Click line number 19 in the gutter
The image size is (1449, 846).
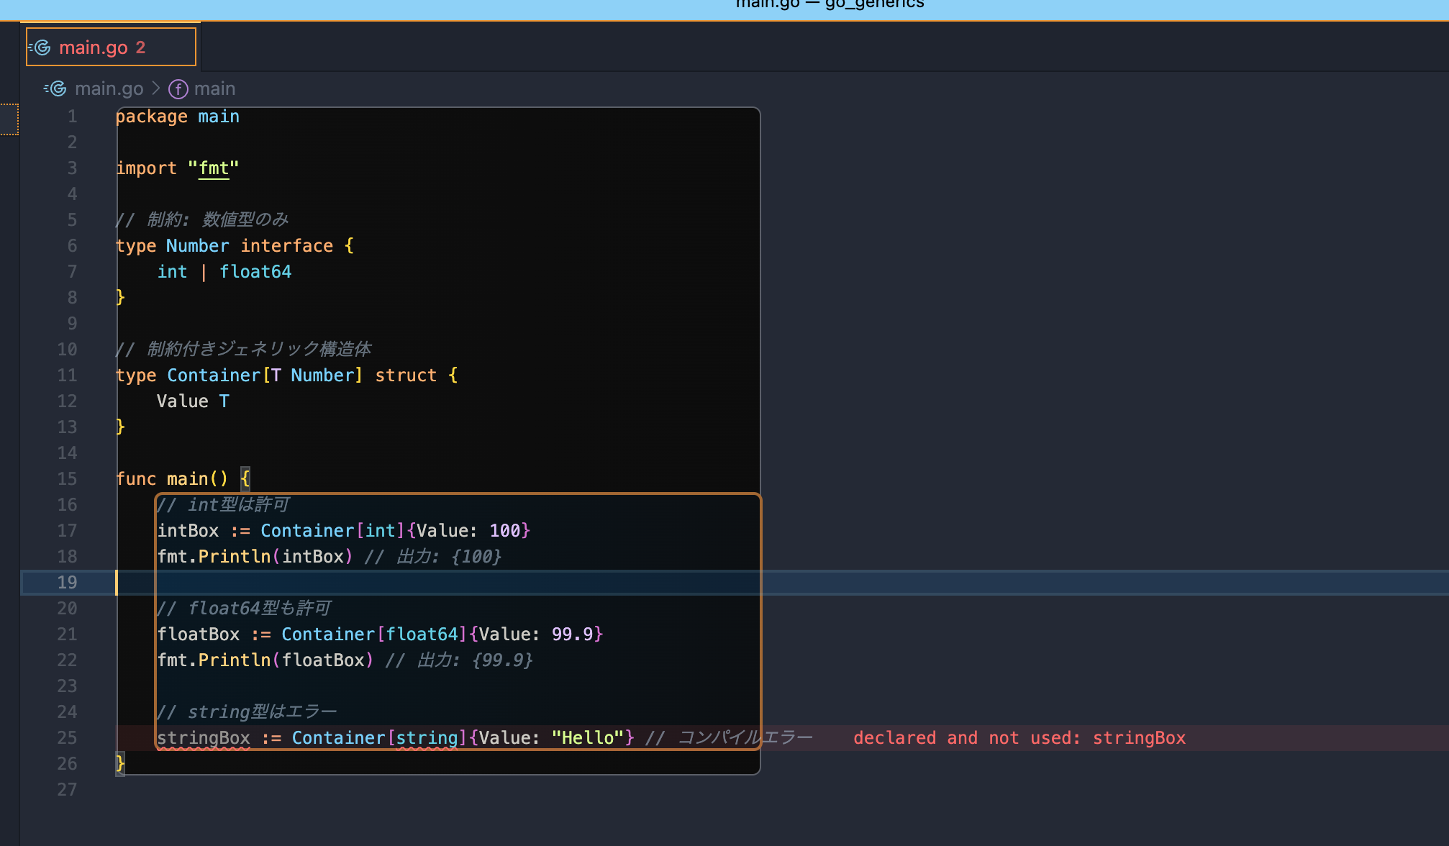coord(67,583)
